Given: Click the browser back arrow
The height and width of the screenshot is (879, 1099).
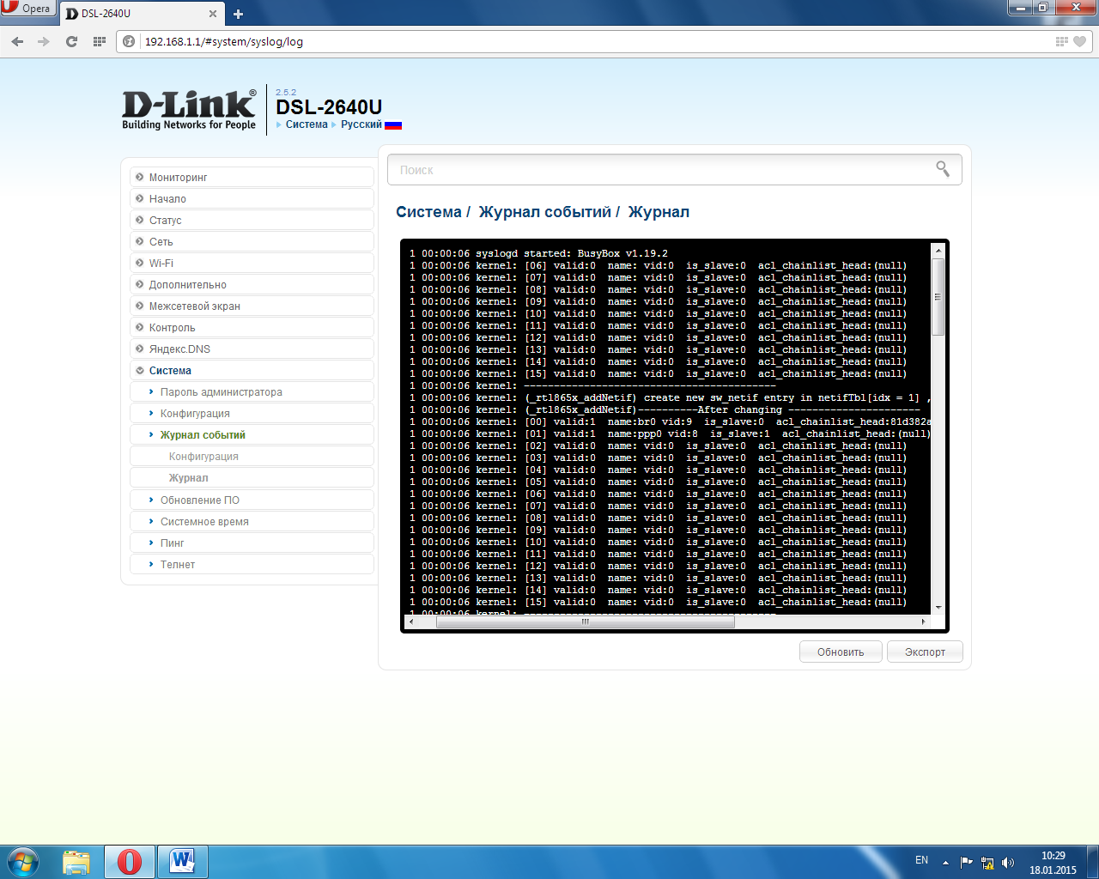Looking at the screenshot, I should pyautogui.click(x=18, y=41).
